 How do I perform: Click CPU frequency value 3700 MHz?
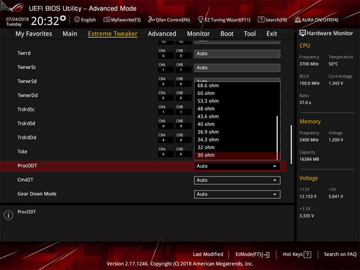[309, 64]
